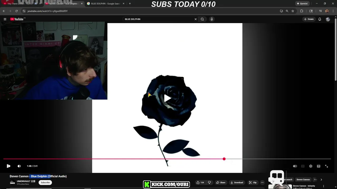Viewport: 337px width, 189px height.
Task: Download the video
Action: point(237,182)
